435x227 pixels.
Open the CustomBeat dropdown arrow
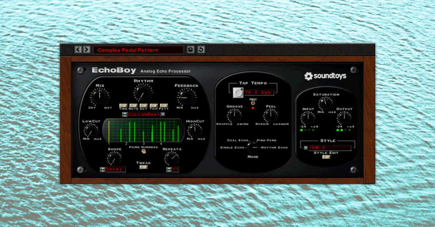click(x=163, y=115)
